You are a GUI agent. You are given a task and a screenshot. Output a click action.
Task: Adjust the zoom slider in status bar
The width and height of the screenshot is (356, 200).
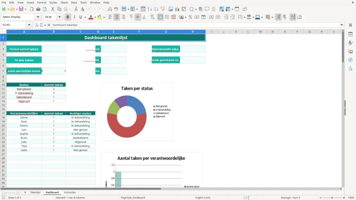tap(332, 198)
